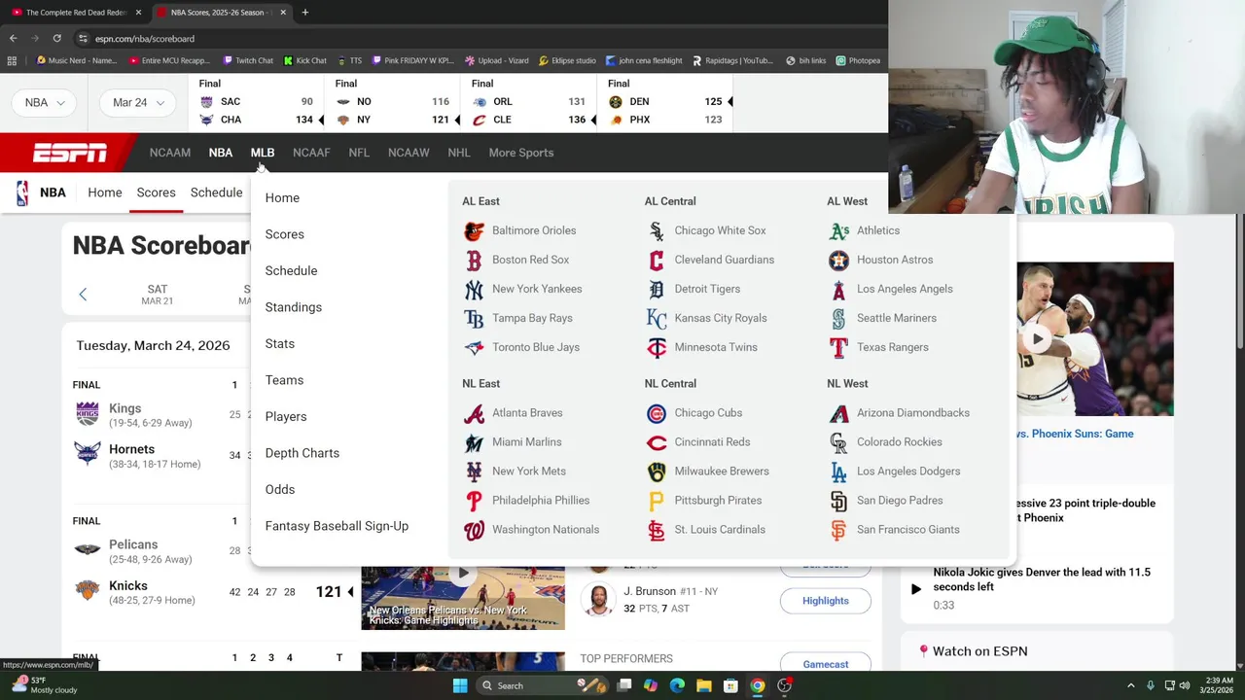This screenshot has height=700, width=1245.
Task: Open the Philadelphia Phillies team link
Action: click(x=541, y=501)
